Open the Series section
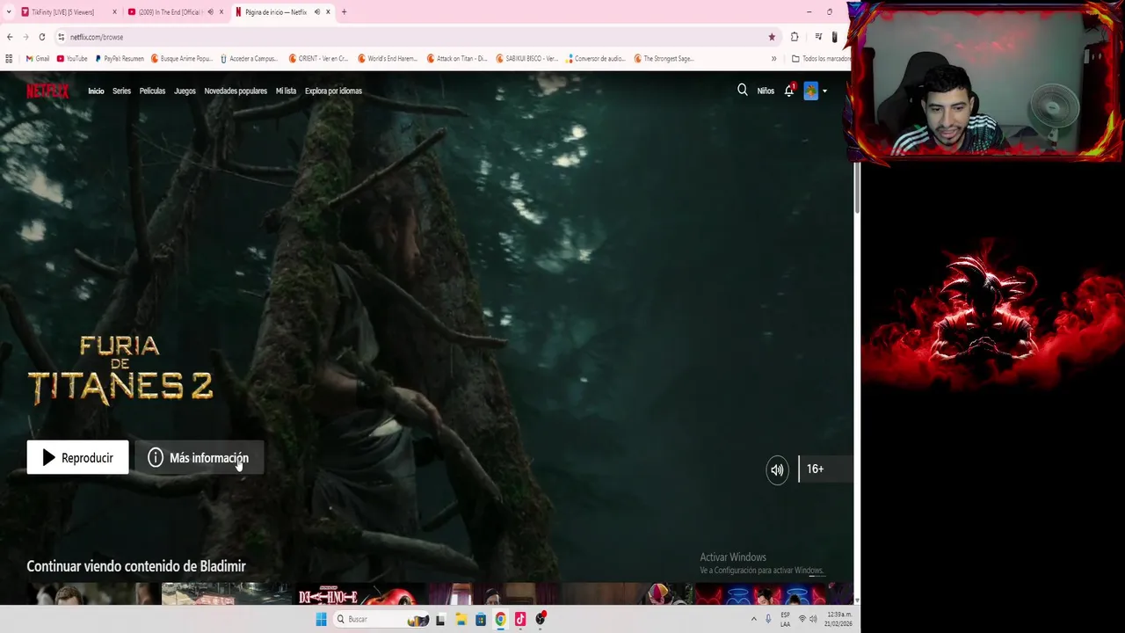The image size is (1125, 633). (121, 91)
